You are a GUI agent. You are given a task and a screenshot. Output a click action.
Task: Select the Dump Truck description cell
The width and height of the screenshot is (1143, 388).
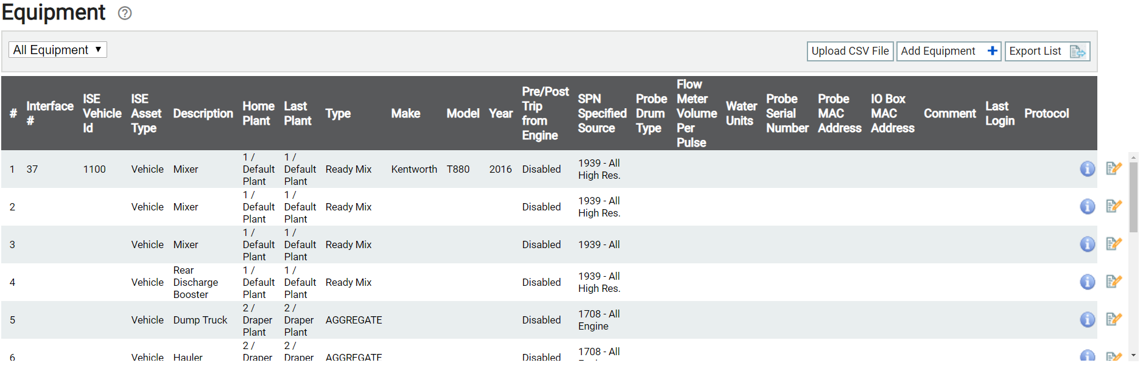tap(200, 320)
